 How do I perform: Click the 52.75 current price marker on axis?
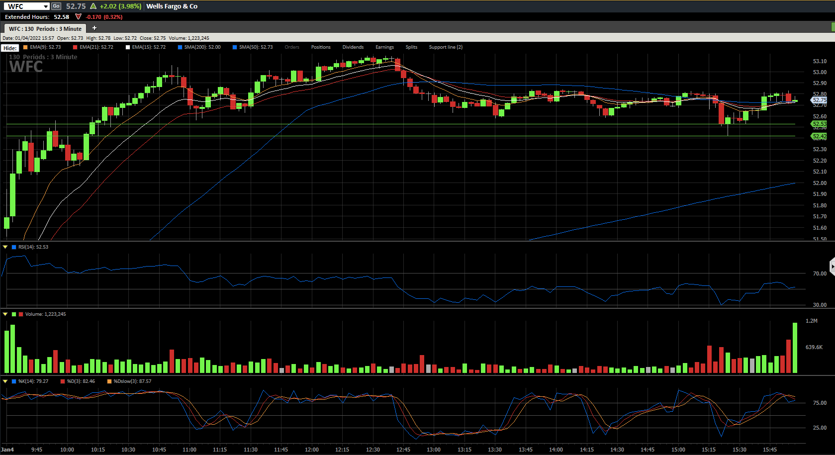point(819,100)
